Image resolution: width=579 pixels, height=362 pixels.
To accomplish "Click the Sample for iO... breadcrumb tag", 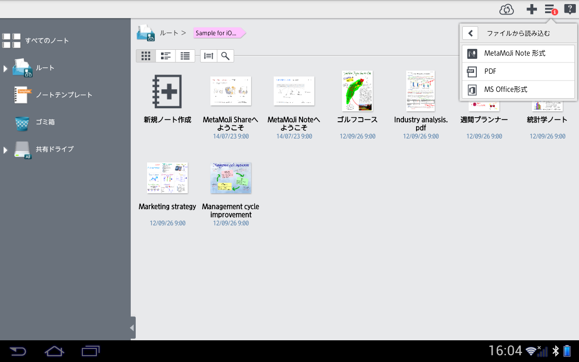I will (219, 33).
